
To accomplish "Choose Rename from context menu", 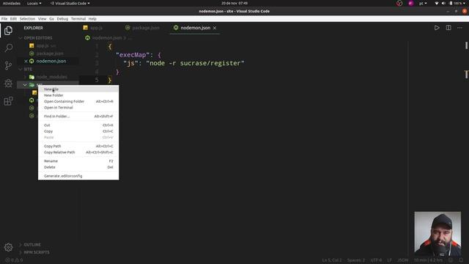I will 78,161.
